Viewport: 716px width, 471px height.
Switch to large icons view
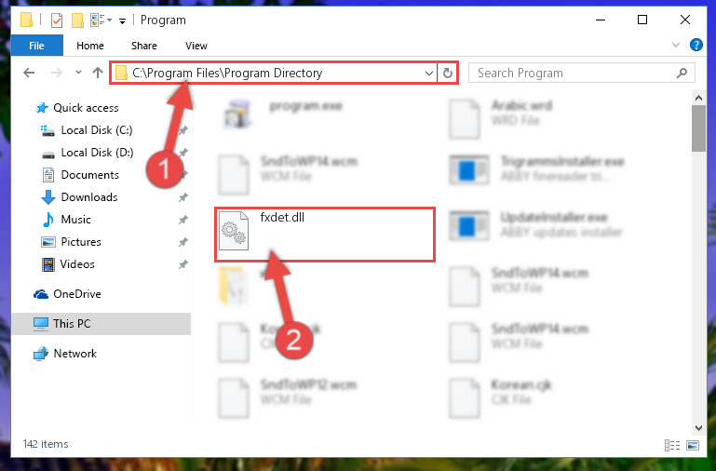693,445
